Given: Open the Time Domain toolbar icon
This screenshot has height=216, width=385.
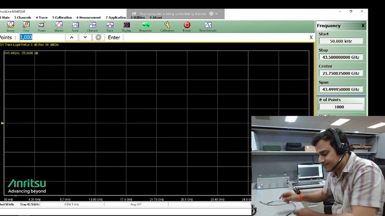Looking at the screenshot, I should tap(208, 27).
